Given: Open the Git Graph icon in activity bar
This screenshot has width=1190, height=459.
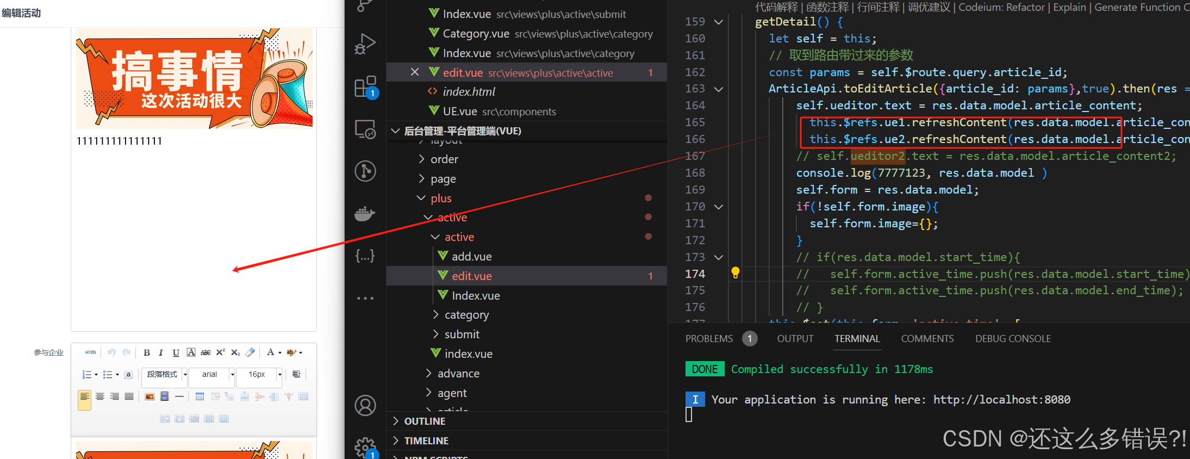Looking at the screenshot, I should tap(365, 171).
